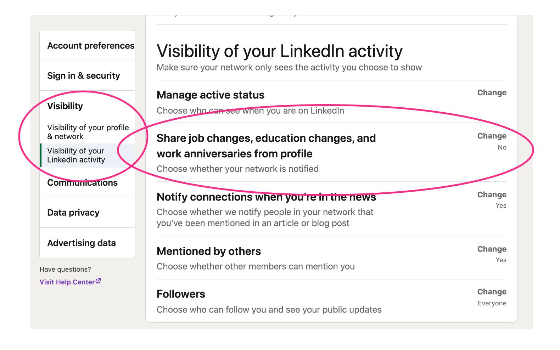The width and height of the screenshot is (560, 350).
Task: Click the external link icon beside Visit Help Center
Action: click(99, 281)
